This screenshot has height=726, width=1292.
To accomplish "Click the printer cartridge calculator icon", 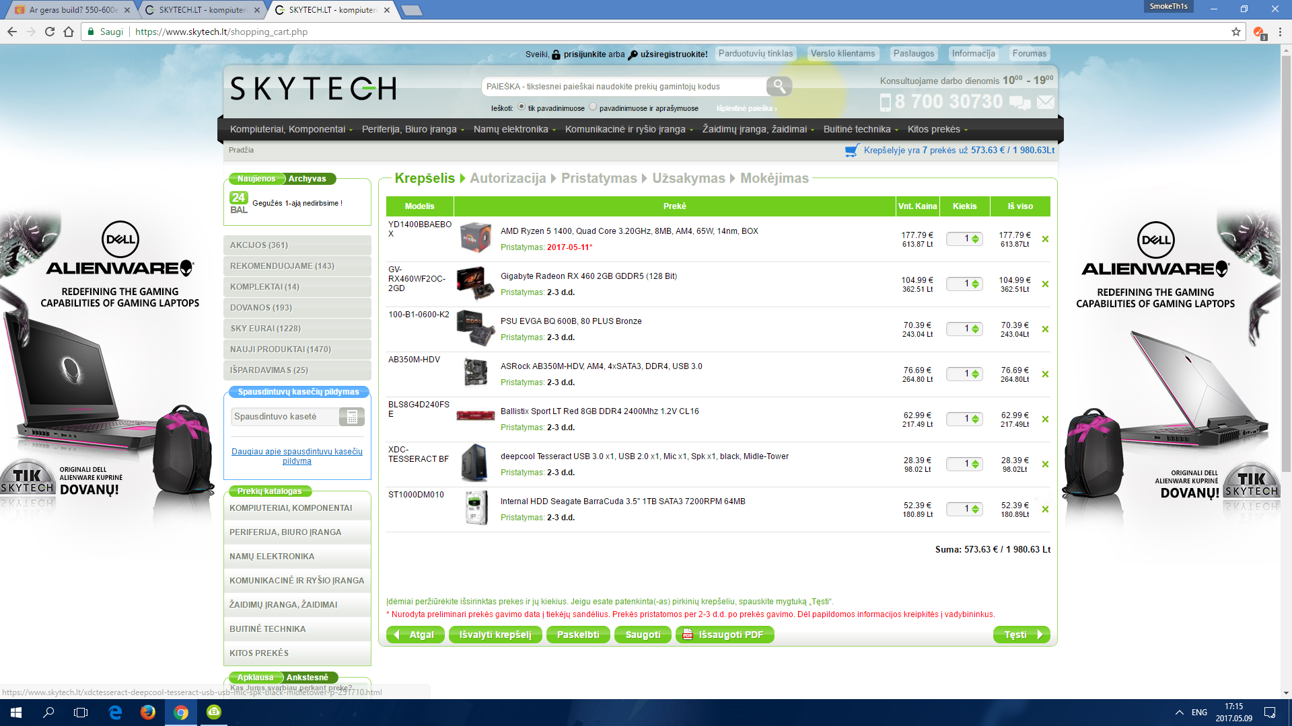I will coord(352,417).
